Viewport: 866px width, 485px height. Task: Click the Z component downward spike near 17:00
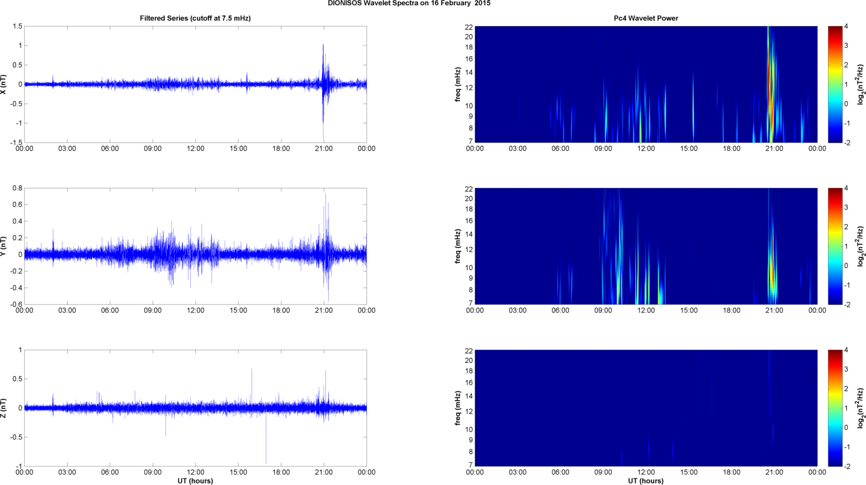266,437
